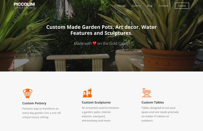The height and width of the screenshot is (131, 203).
Task: Click the orange pottery vase icon
Action: point(28,93)
